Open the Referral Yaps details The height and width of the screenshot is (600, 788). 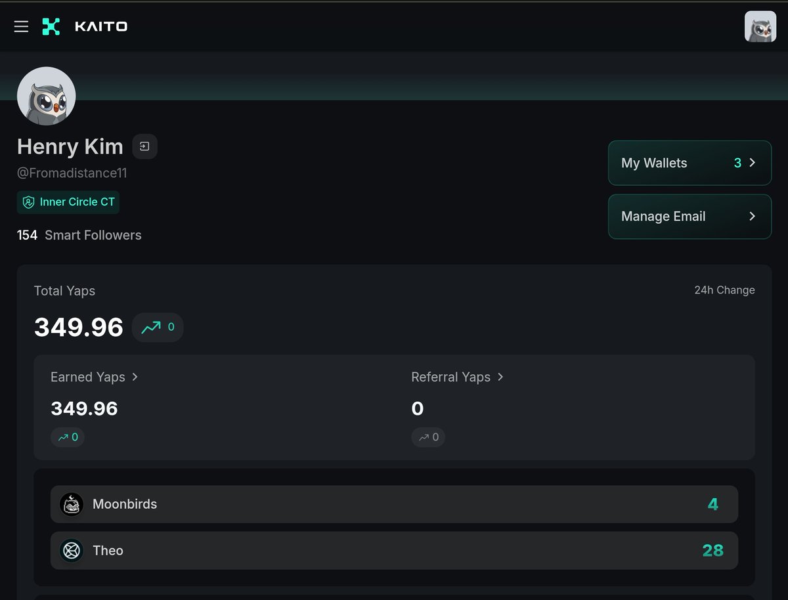[458, 377]
